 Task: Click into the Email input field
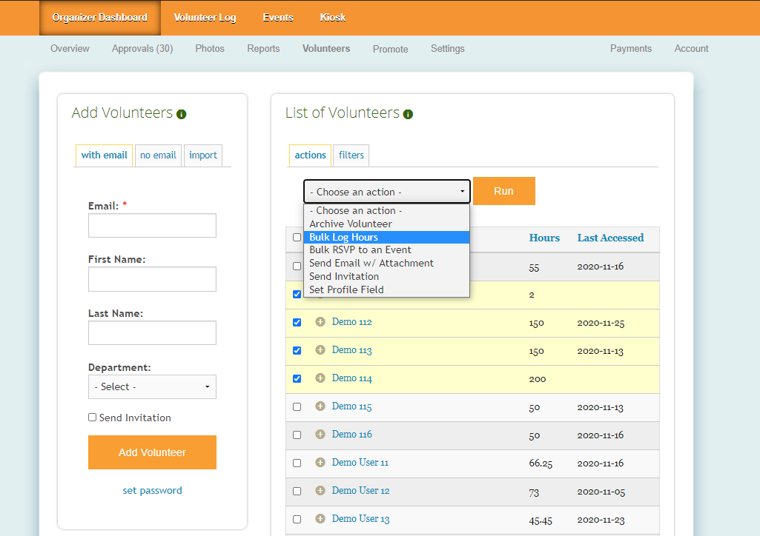pyautogui.click(x=152, y=226)
